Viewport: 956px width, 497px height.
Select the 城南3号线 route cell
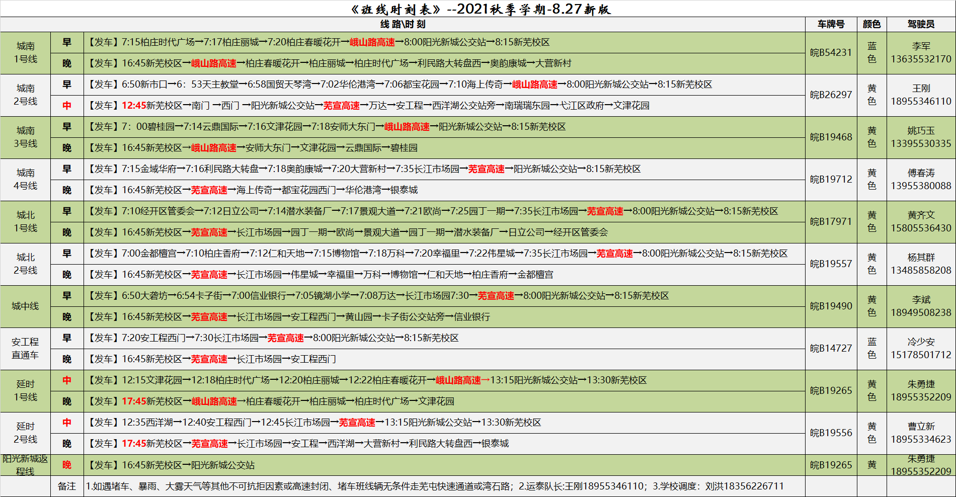pyautogui.click(x=25, y=137)
